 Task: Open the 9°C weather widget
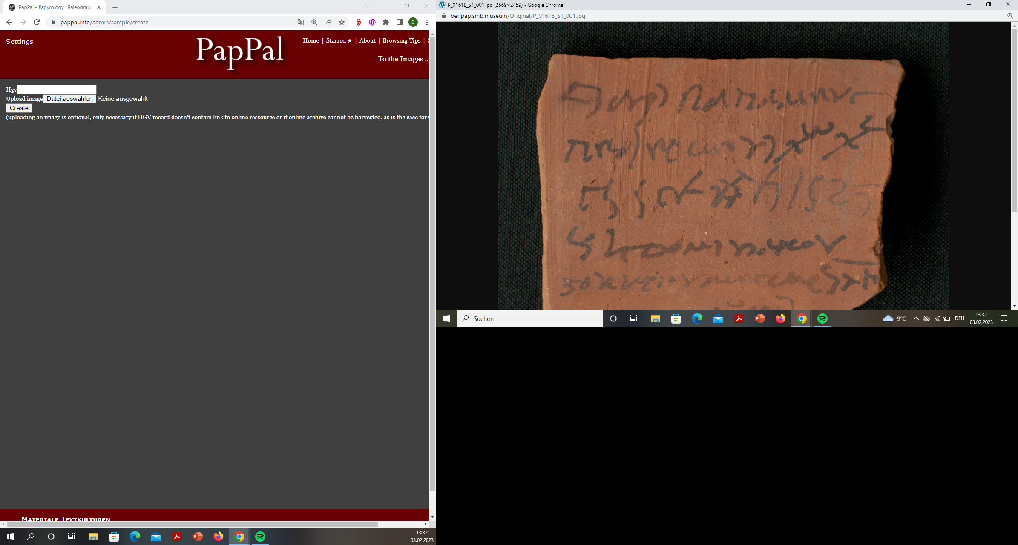click(x=894, y=318)
